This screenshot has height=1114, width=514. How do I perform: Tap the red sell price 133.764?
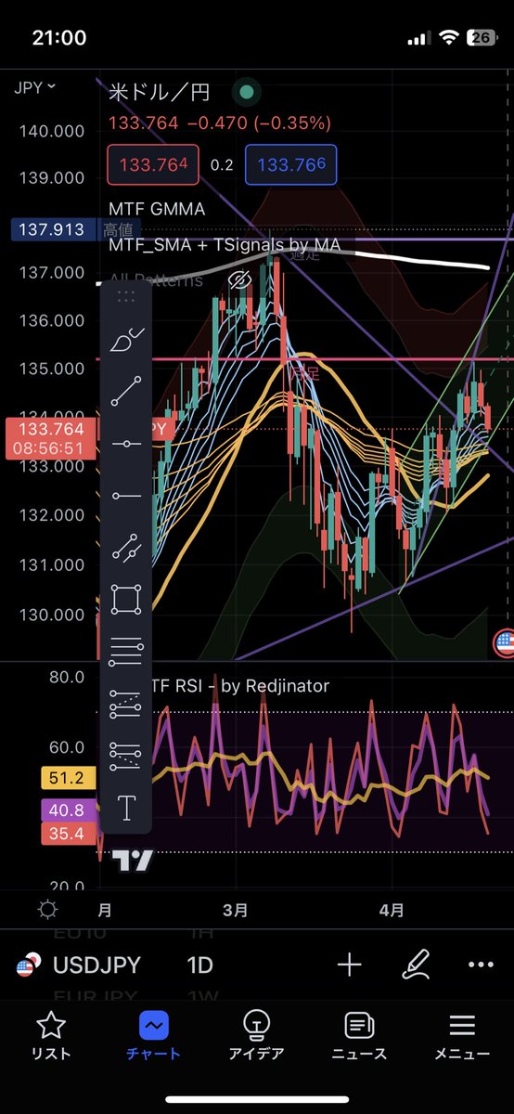pyautogui.click(x=153, y=164)
